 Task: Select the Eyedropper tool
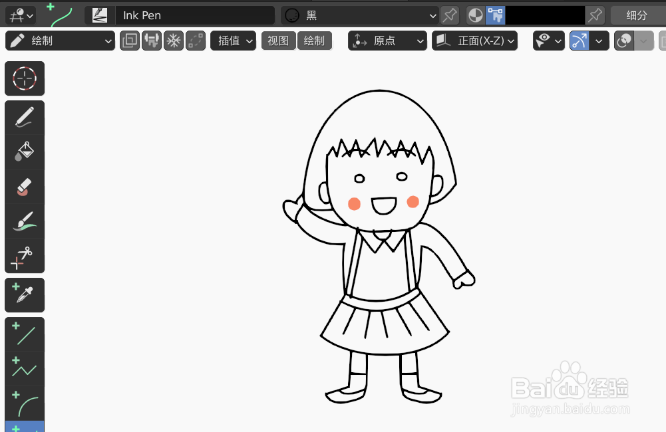click(25, 295)
